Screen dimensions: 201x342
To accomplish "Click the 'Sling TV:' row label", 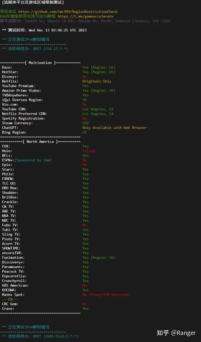I will (x=11, y=234).
